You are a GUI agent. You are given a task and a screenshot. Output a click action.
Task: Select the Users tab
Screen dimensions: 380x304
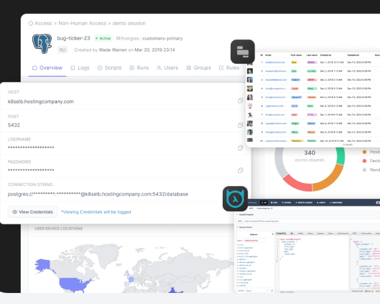tap(168, 68)
